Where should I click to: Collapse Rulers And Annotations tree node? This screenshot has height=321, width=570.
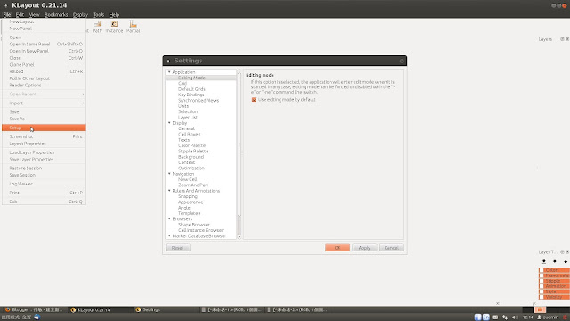point(169,191)
